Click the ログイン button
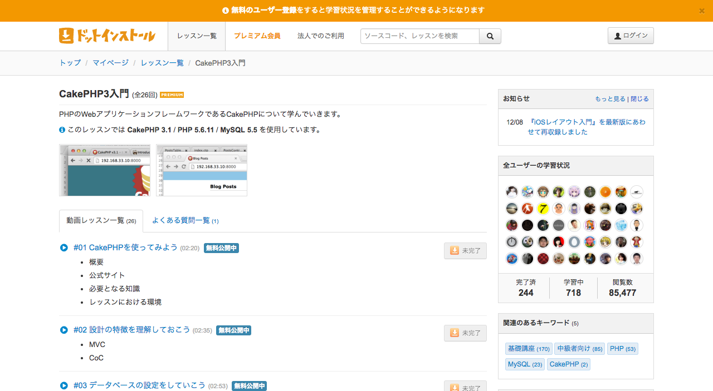The image size is (713, 391). pos(631,36)
